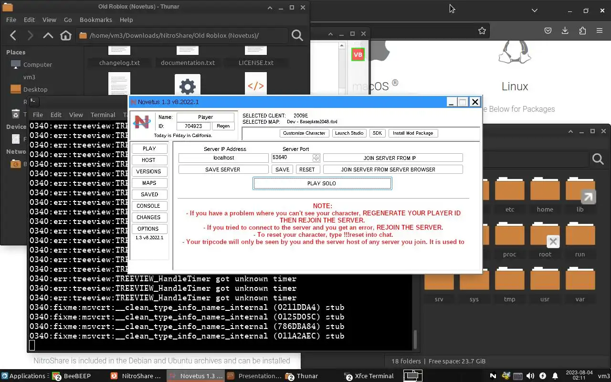The width and height of the screenshot is (611, 382).
Task: Open Firefox downloads panel
Action: (x=565, y=31)
